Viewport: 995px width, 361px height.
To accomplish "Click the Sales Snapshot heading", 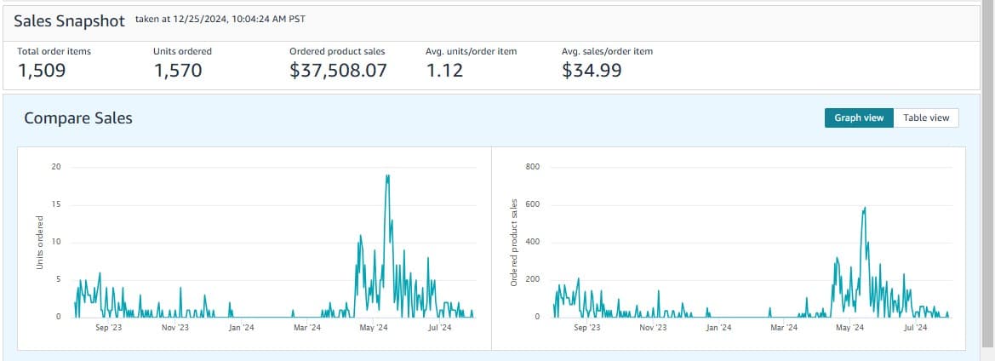I will [69, 20].
